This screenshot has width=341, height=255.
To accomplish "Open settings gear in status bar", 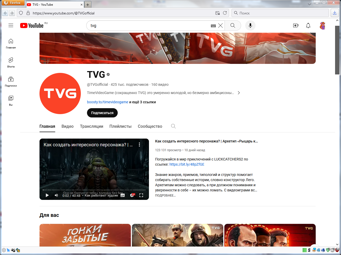I will coord(4,250).
